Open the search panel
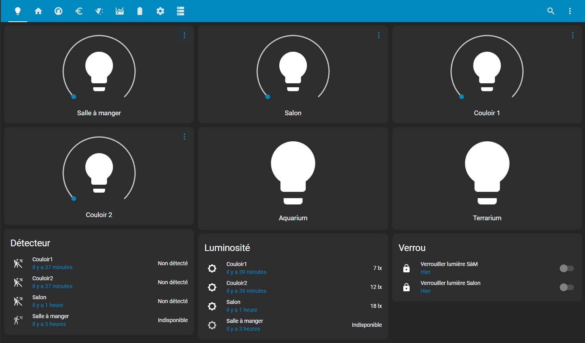The height and width of the screenshot is (343, 585). click(551, 11)
